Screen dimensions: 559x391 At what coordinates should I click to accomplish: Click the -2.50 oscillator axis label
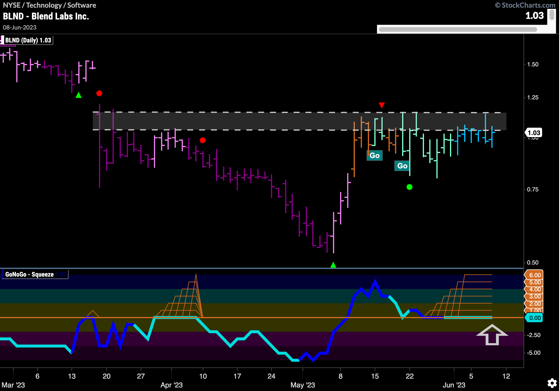point(534,335)
